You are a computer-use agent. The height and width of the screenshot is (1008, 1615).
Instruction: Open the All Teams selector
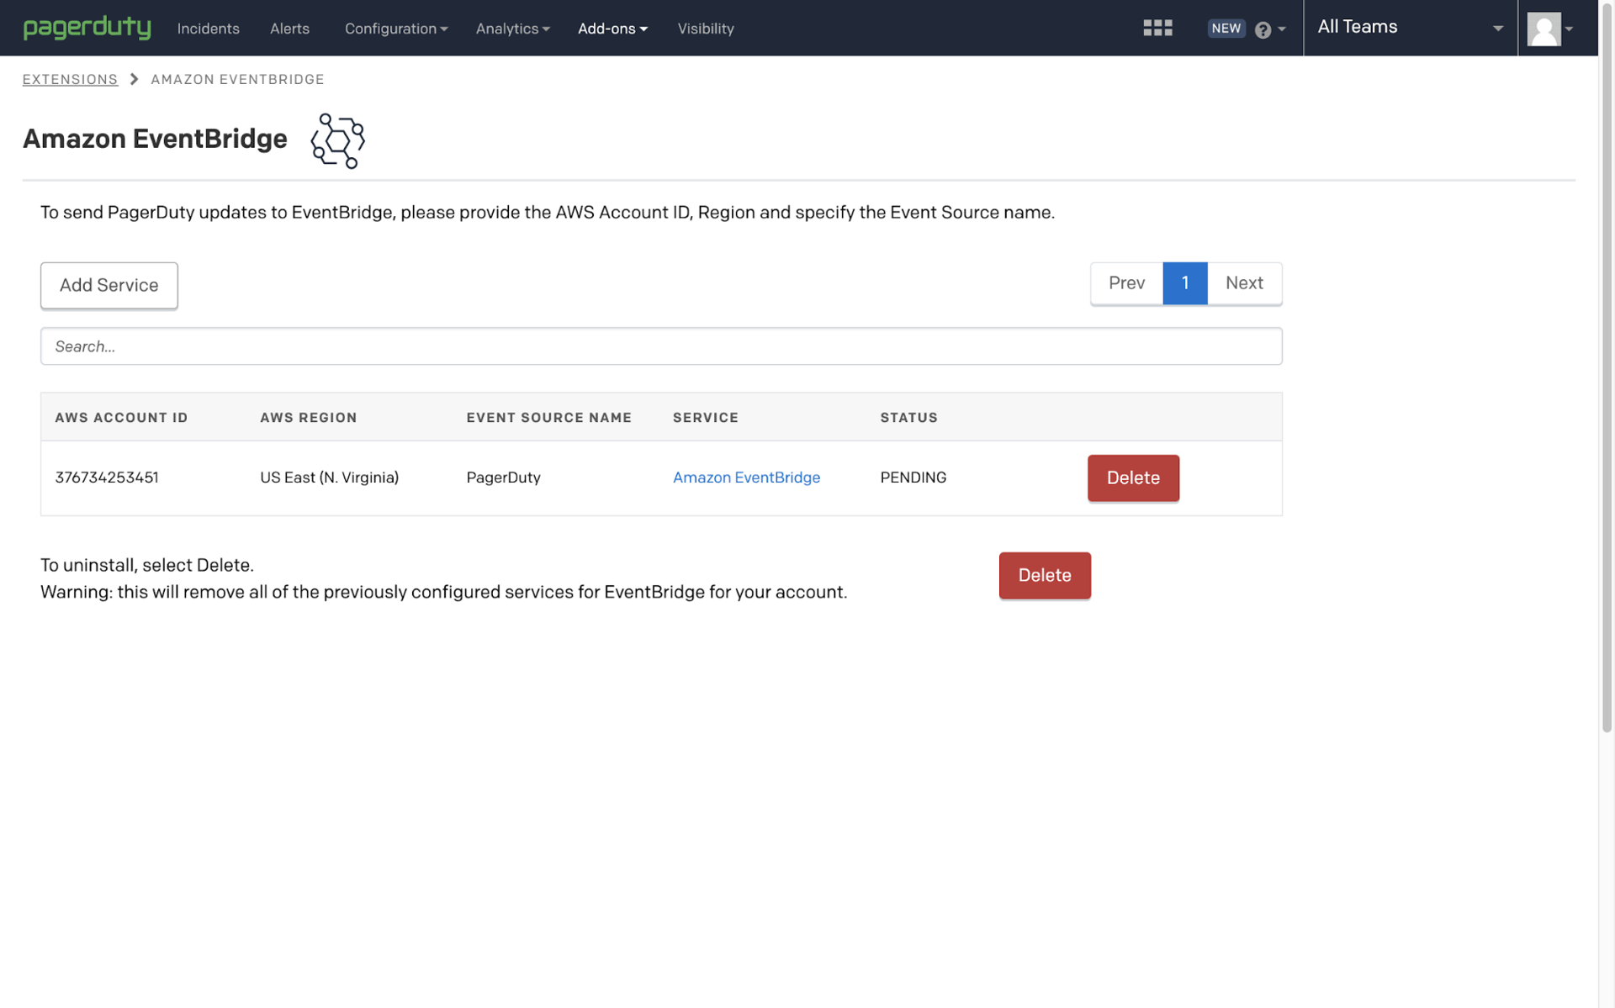(1410, 28)
